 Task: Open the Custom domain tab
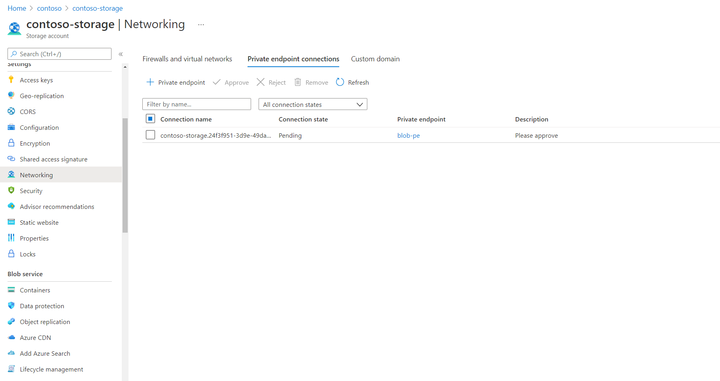(x=375, y=59)
